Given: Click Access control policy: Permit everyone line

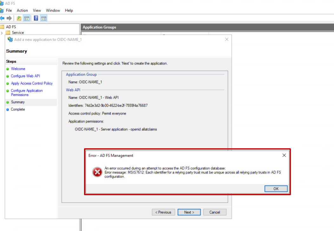Looking at the screenshot, I should [97, 113].
